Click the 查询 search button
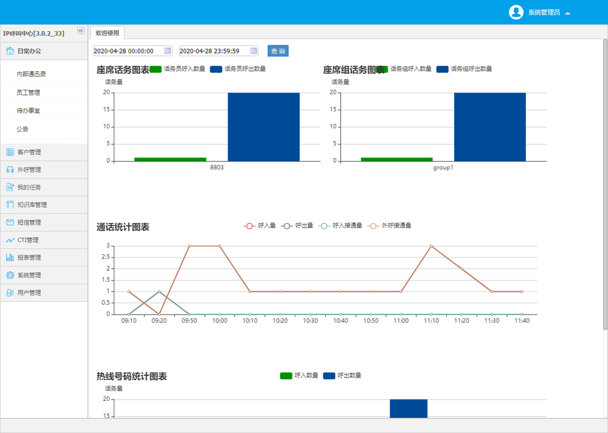This screenshot has height=433, width=608. click(x=278, y=51)
